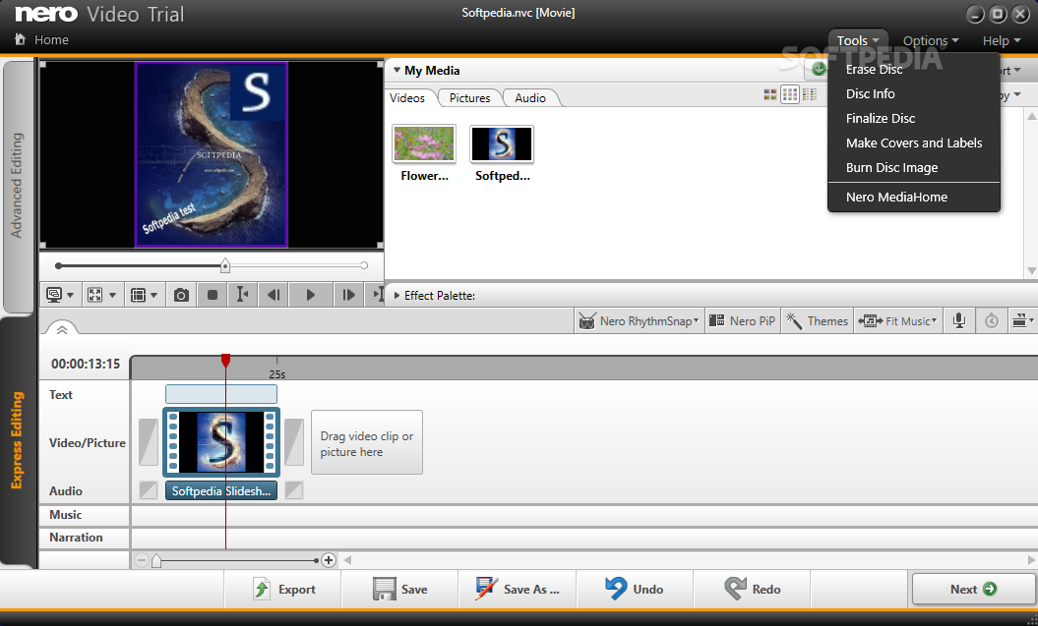Select the Express Editing side tab
1038x626 pixels.
pos(17,441)
